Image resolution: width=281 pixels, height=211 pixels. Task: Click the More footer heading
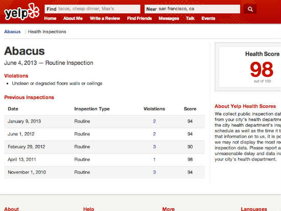168,209
